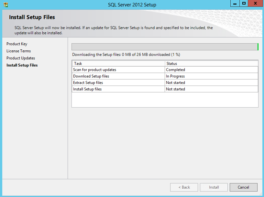Close the SQL Server 2012 Setup window
Image resolution: width=264 pixels, height=197 pixels.
point(255,3)
